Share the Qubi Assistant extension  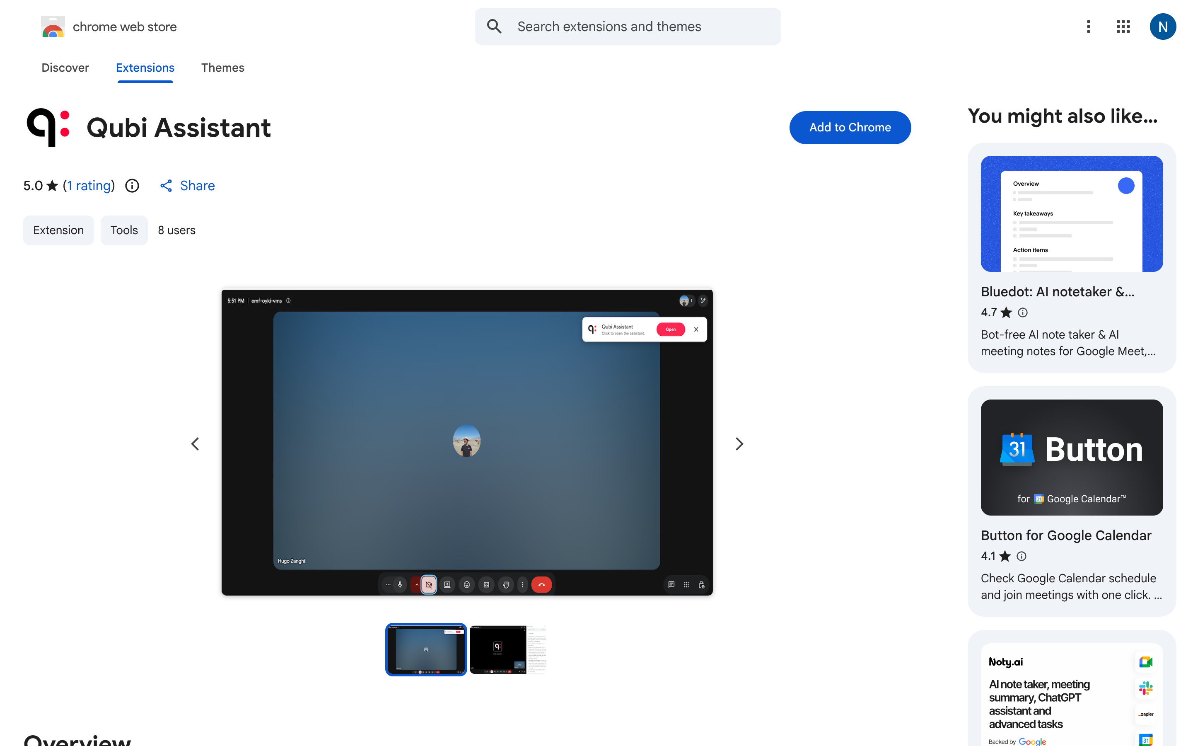(187, 186)
